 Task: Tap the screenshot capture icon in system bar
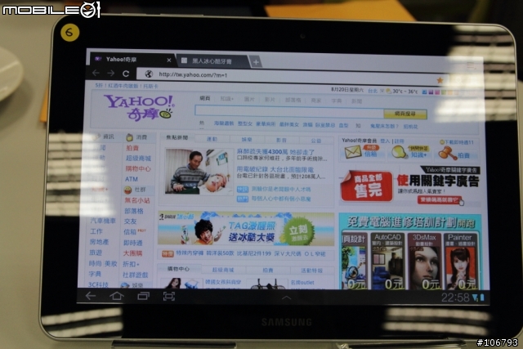(169, 297)
